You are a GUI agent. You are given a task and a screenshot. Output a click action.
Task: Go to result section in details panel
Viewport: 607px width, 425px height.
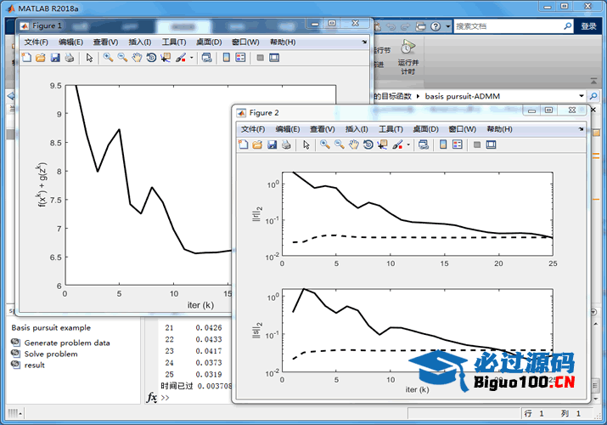click(x=35, y=365)
